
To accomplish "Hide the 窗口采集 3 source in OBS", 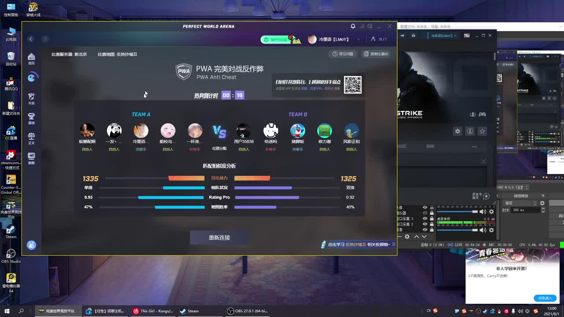I will 425,218.
